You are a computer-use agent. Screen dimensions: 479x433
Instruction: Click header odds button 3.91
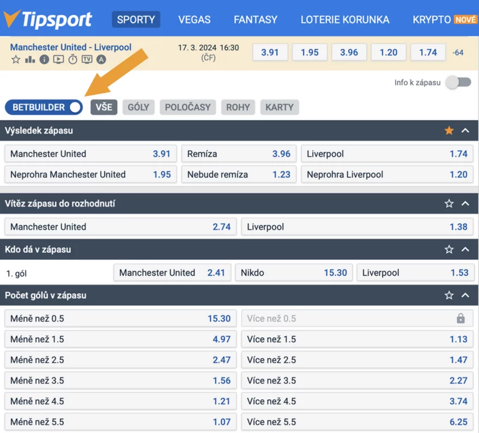point(270,52)
